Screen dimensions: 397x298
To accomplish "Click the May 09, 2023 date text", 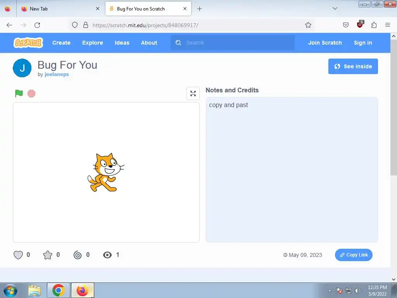I will tap(305, 255).
